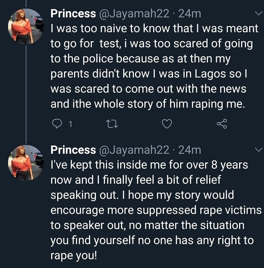Like the tweet with the heart icon
The width and height of the screenshot is (264, 268).
coord(167,124)
